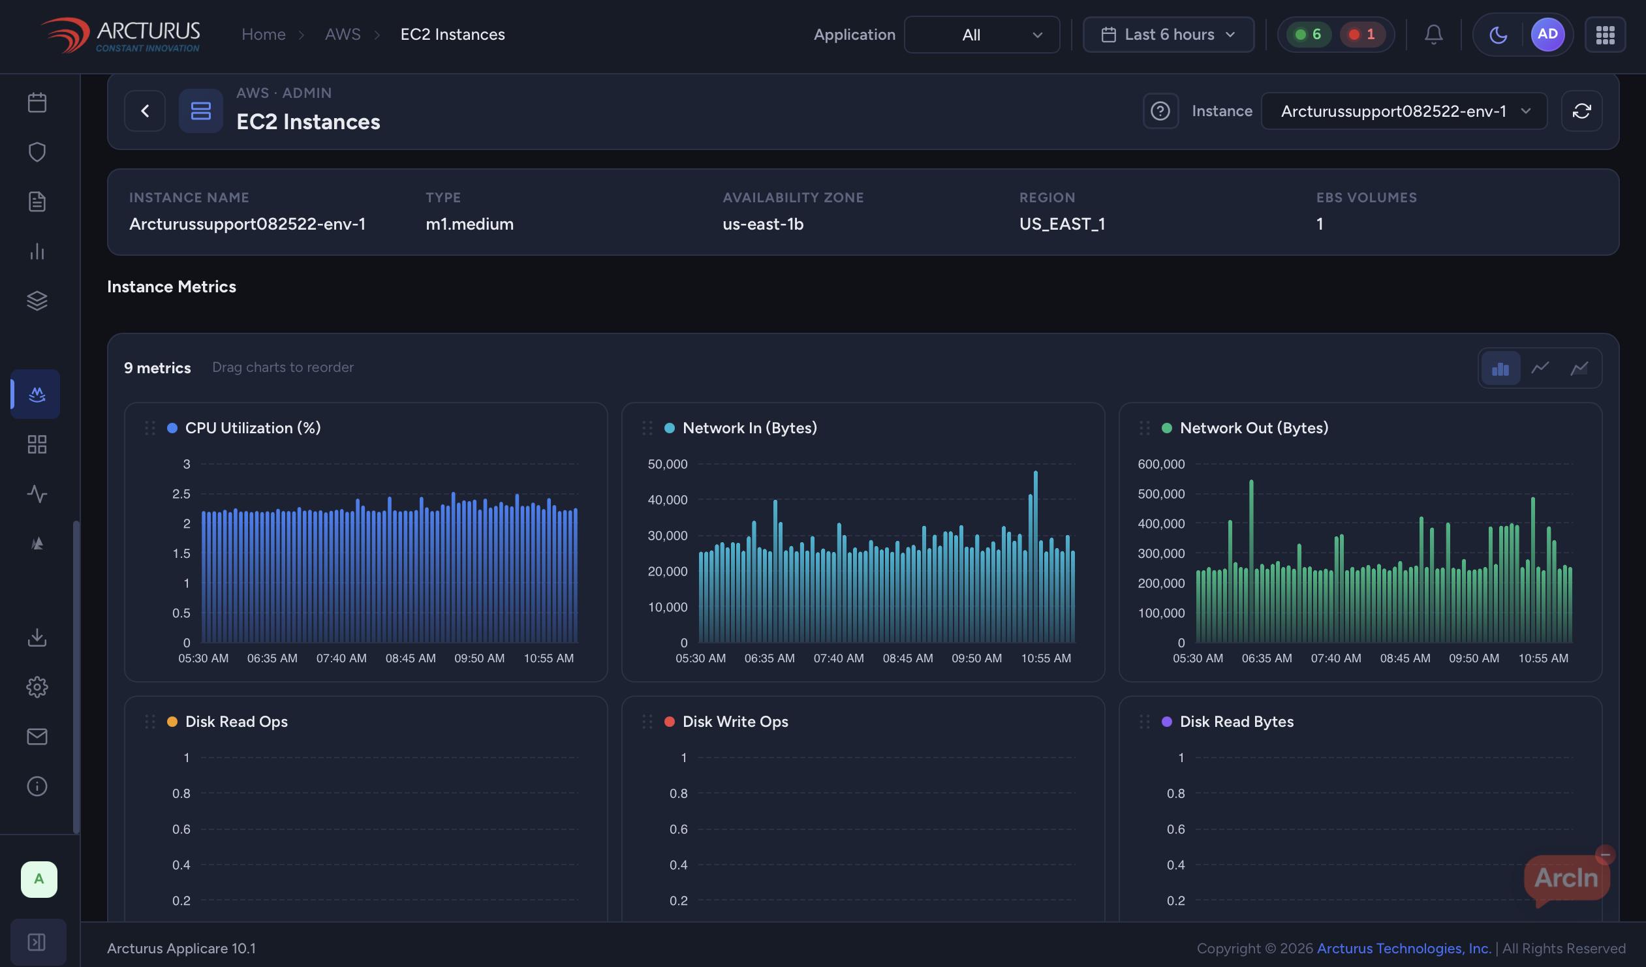Open the layers stack icon in sidebar
The image size is (1646, 967).
point(37,301)
